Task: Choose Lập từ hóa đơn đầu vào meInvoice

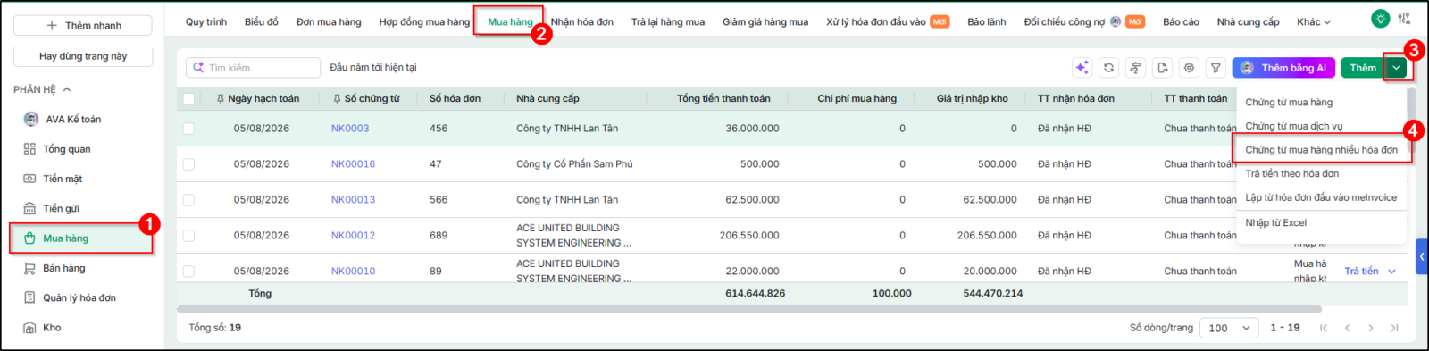Action: click(1321, 198)
